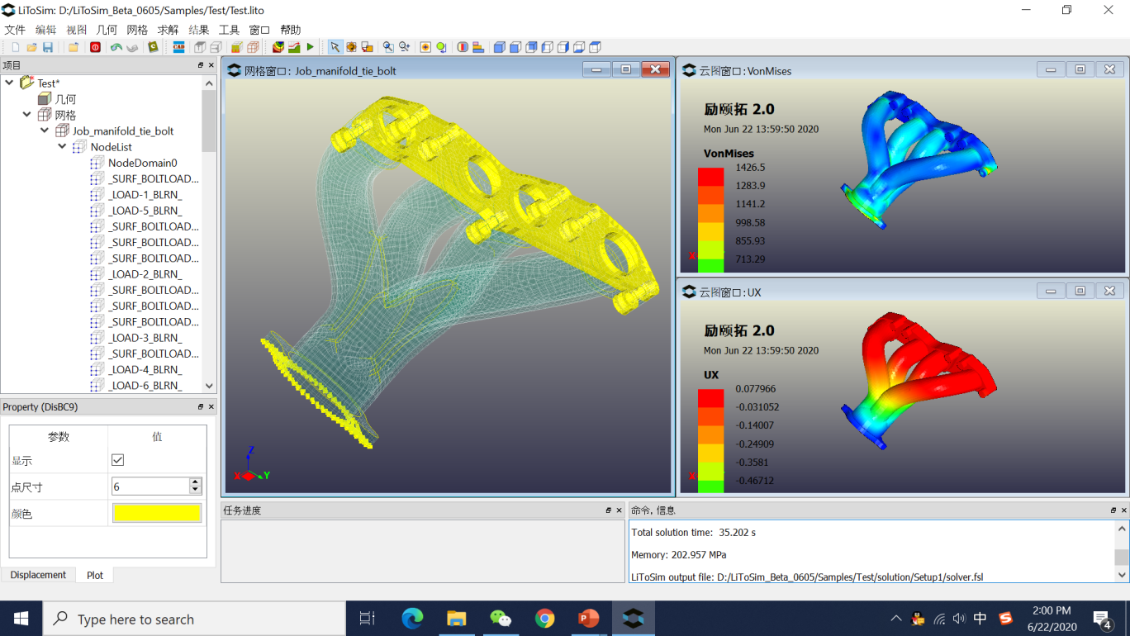Image resolution: width=1130 pixels, height=636 pixels.
Task: Click the green Run solver arrow icon
Action: point(311,47)
